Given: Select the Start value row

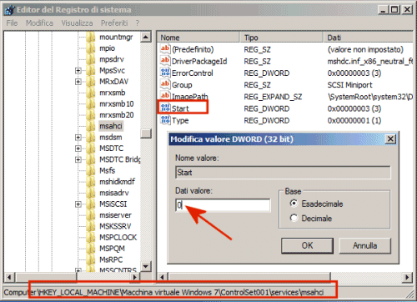Looking at the screenshot, I should (x=180, y=108).
